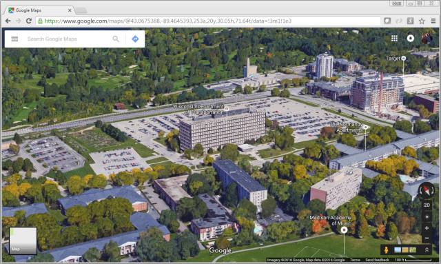
Task: Open the Send feedback link
Action: (377, 260)
